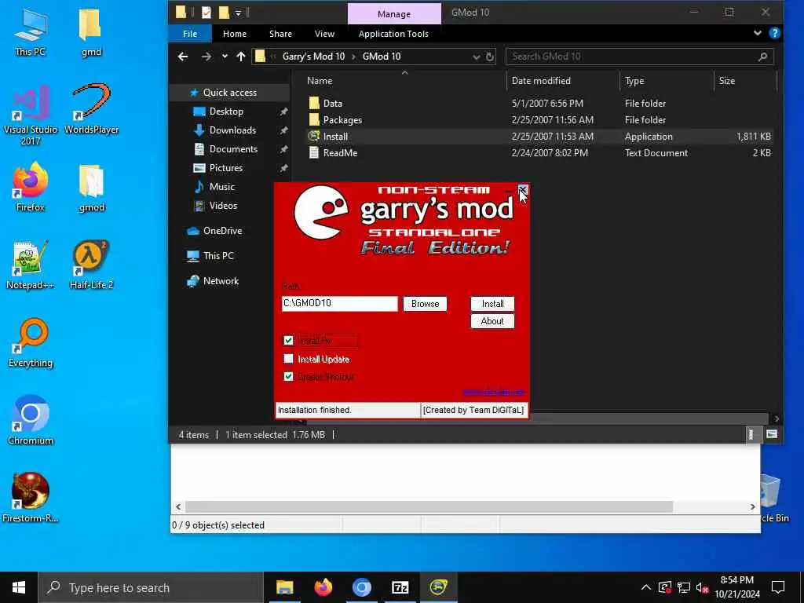The width and height of the screenshot is (804, 603).
Task: Click the Manage contextual tab
Action: coord(394,14)
